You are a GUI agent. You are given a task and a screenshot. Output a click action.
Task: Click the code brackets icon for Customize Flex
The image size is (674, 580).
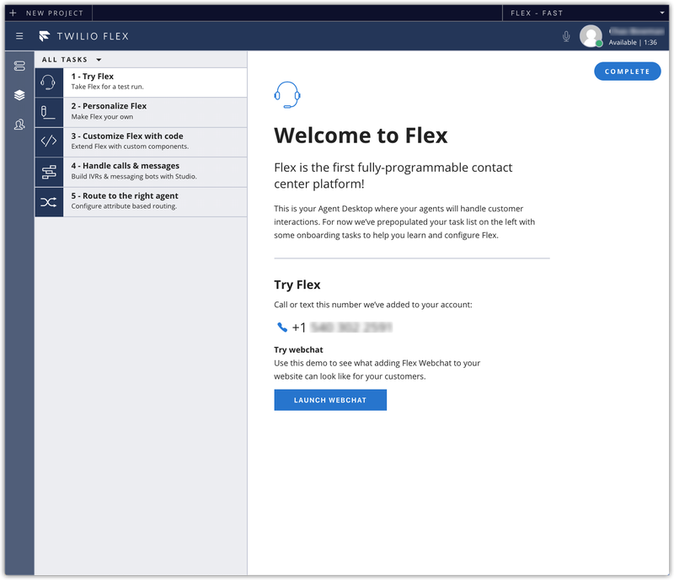tap(49, 141)
